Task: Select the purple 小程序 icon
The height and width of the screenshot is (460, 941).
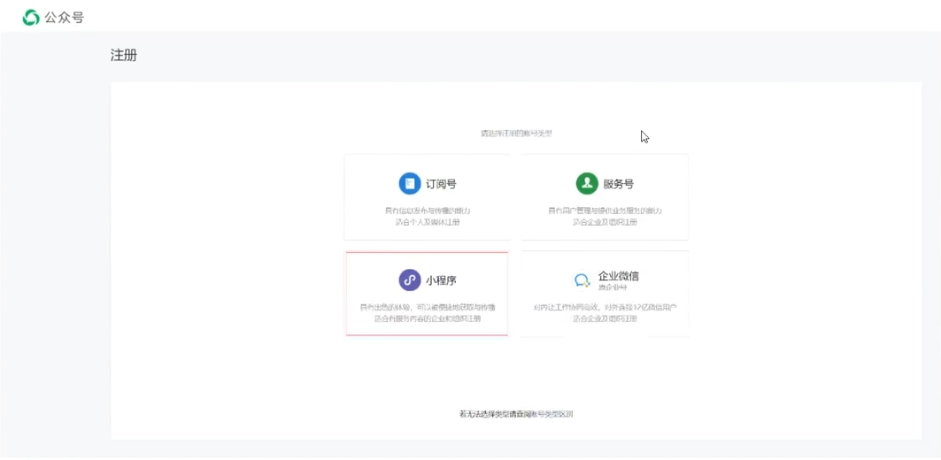Action: pyautogui.click(x=410, y=280)
